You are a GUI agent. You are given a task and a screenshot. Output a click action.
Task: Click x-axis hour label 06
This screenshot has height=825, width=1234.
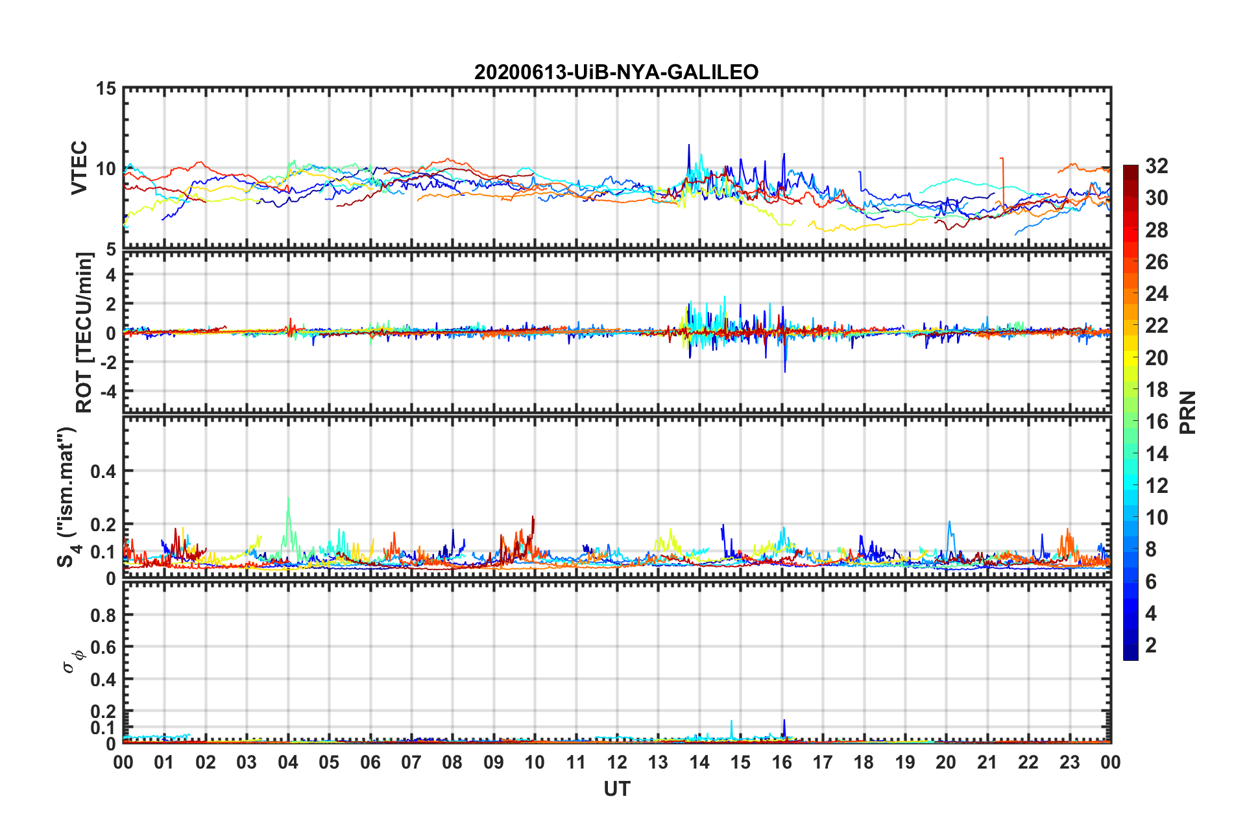tap(370, 762)
